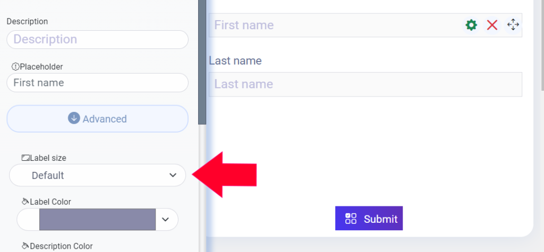Click the settings panel vertical scrollbar
The image size is (544, 252).
(x=202, y=63)
